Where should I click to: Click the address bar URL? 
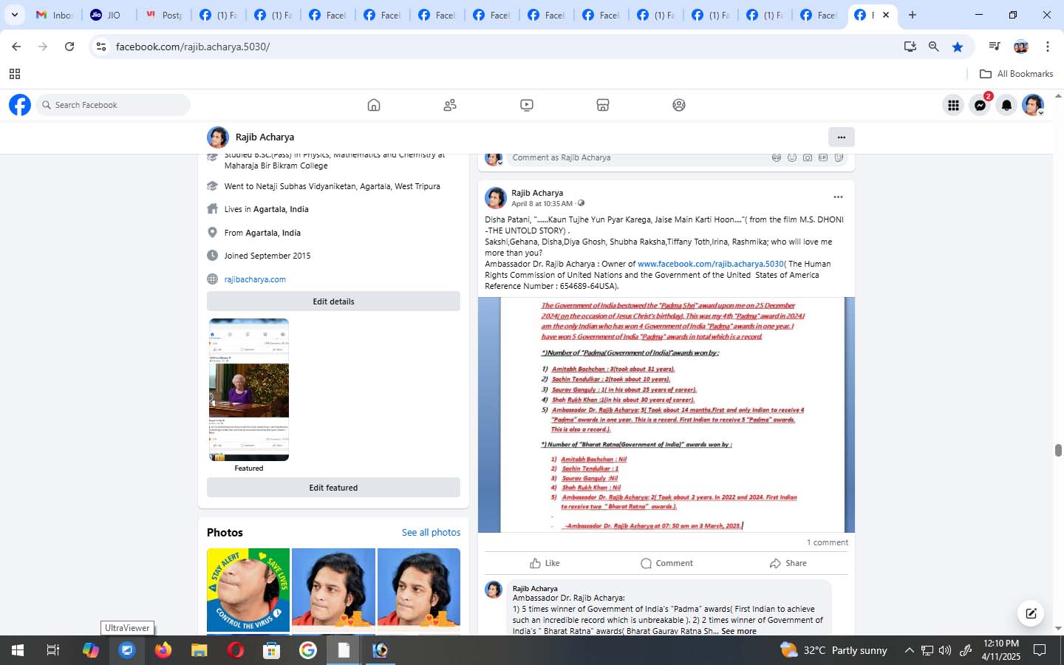pyautogui.click(x=193, y=47)
